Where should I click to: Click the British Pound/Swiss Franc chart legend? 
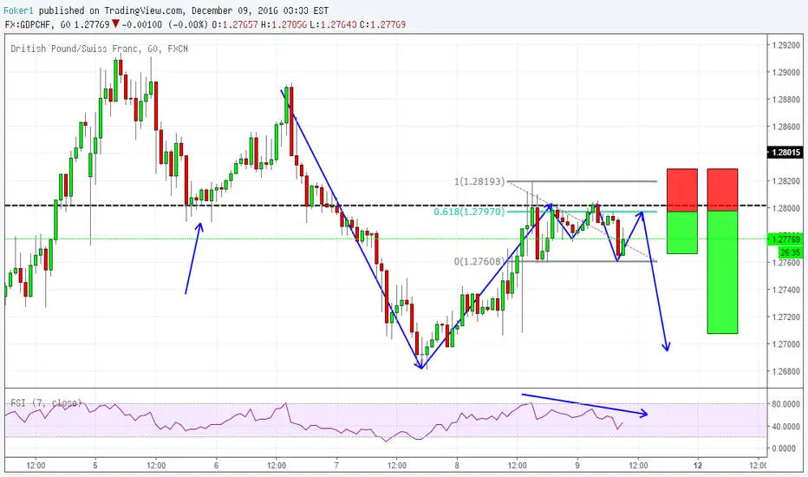tap(99, 49)
